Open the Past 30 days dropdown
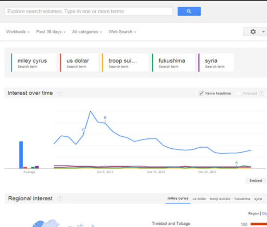This screenshot has width=267, height=227. [51, 32]
